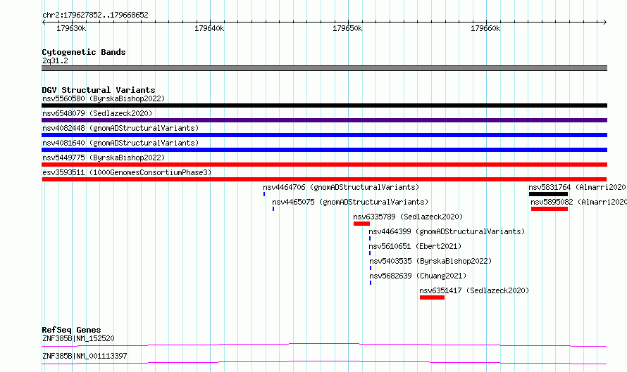Open nsv4082448 gnomADStructuralVariants label
The image size is (627, 372).
pos(120,128)
